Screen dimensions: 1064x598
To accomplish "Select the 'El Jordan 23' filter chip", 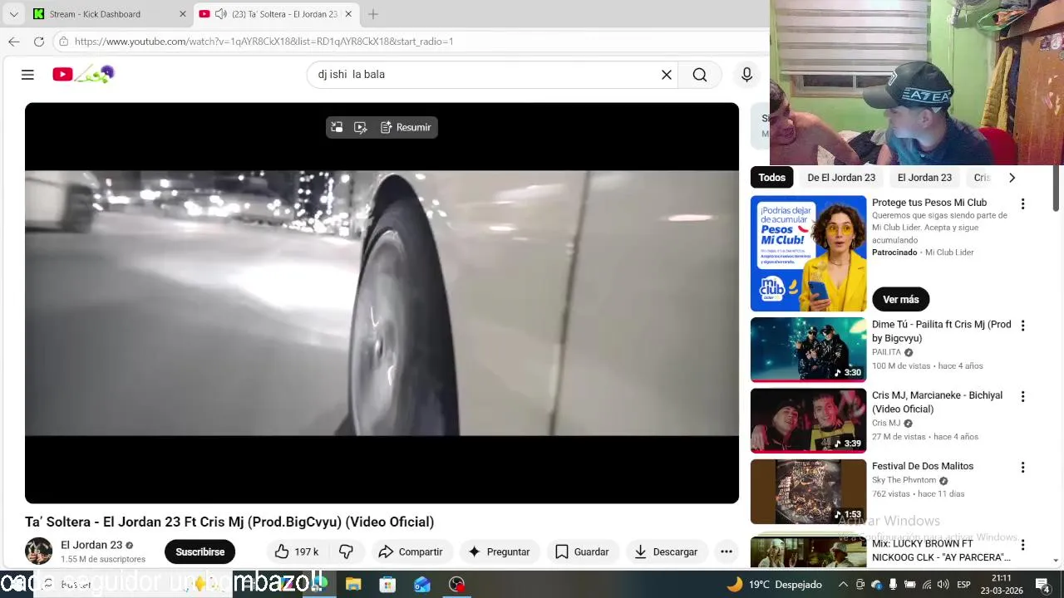I will [924, 178].
